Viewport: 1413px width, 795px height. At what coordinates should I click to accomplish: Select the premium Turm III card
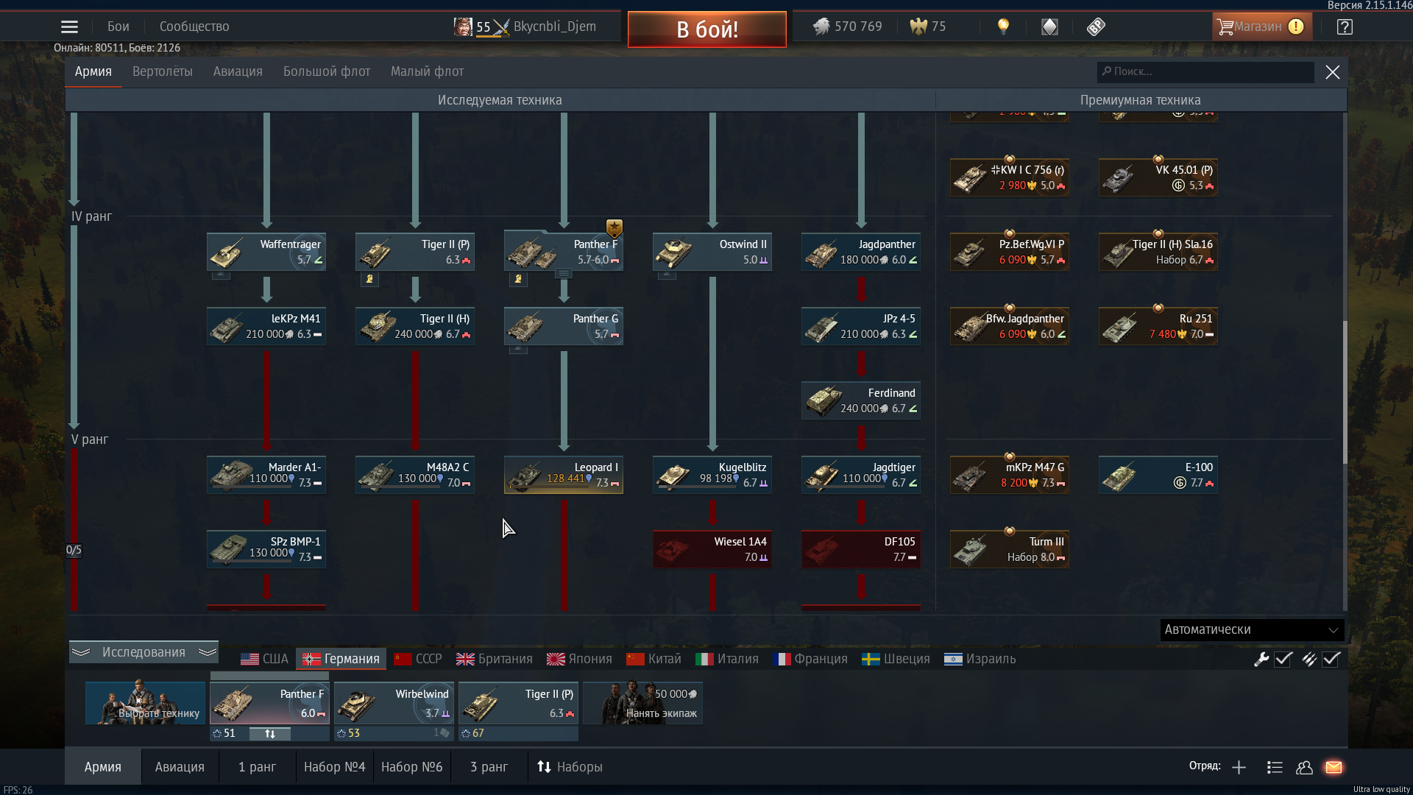coord(1010,549)
